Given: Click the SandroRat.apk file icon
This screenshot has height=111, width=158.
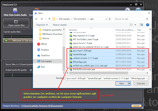Looking at the screenshot, I should click(71, 54).
